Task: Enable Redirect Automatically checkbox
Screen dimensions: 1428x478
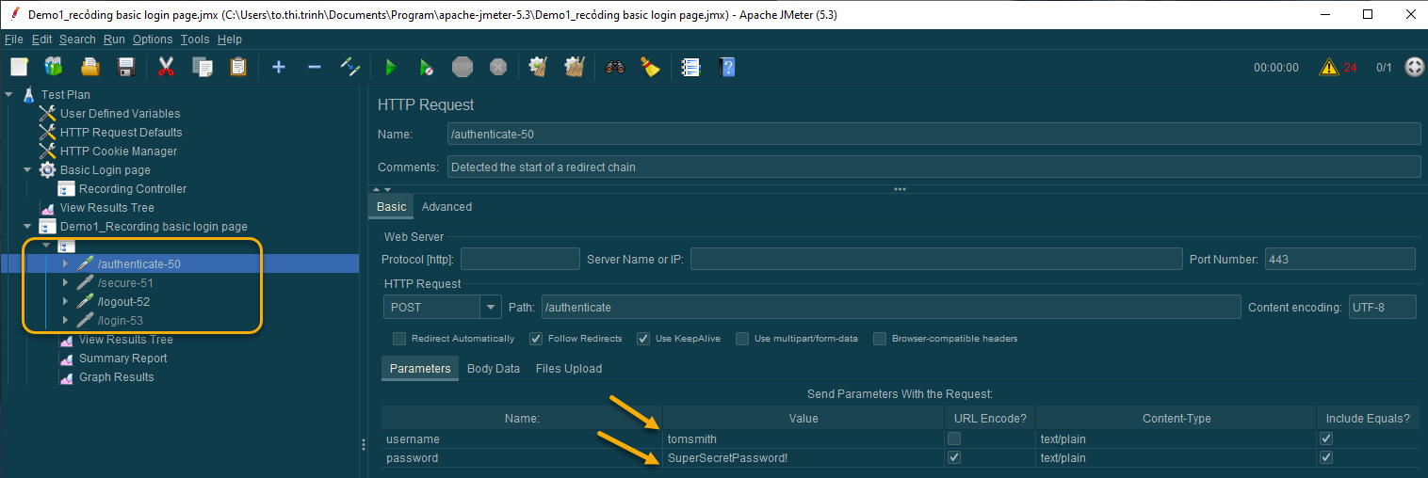Action: coord(399,339)
